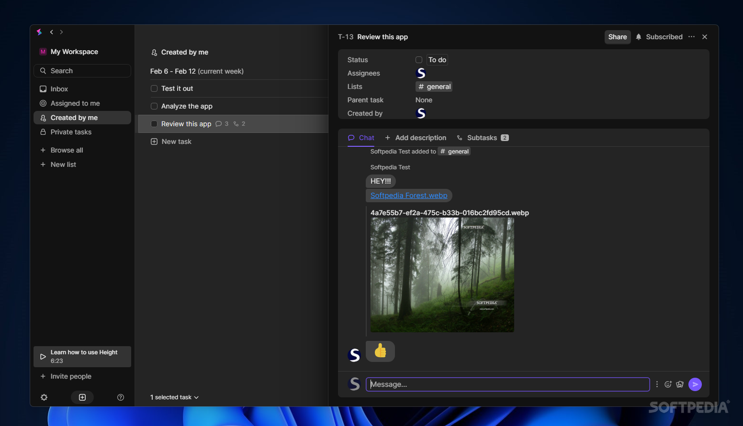Click the new task plus icon at sidebar bottom
The width and height of the screenshot is (743, 426).
[x=82, y=397]
